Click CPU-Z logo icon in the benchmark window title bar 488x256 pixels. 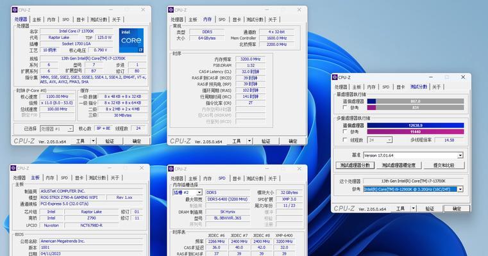coord(335,77)
